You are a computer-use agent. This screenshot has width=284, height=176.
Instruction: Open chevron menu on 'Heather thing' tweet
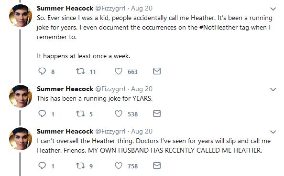[x=273, y=132]
